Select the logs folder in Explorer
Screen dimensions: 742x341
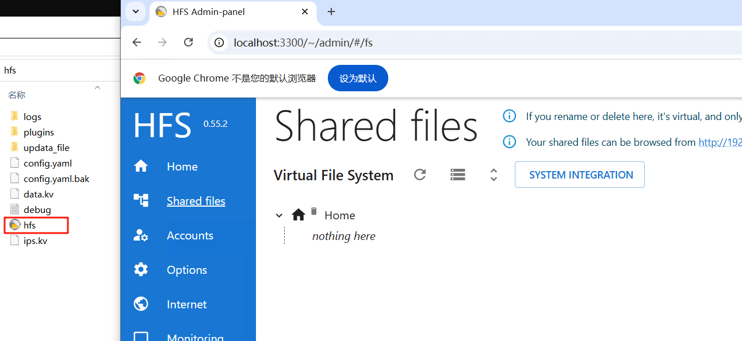click(x=32, y=117)
